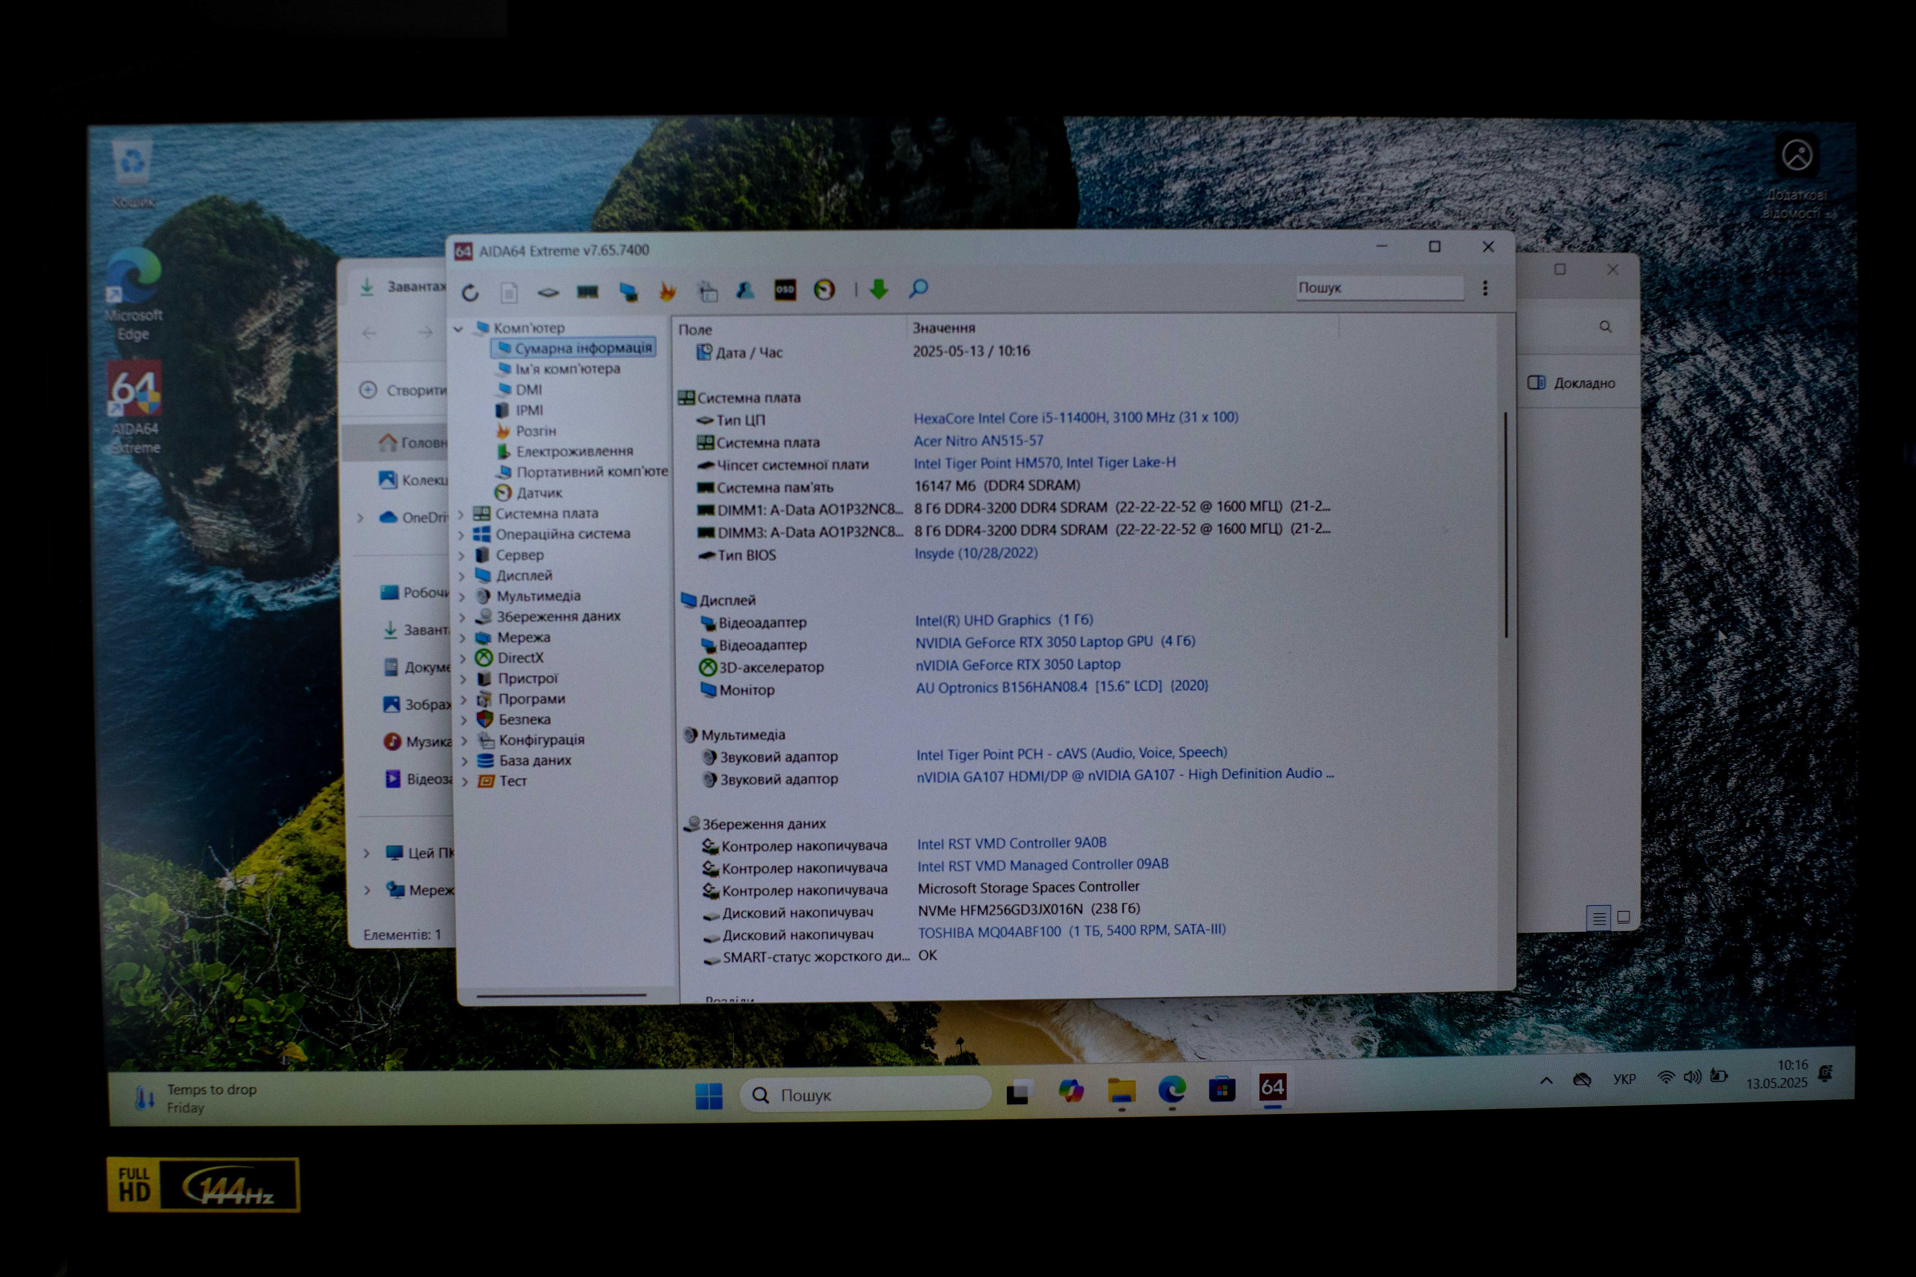Click the 16147 МБ (DDR4 SDRAM) value

[996, 486]
